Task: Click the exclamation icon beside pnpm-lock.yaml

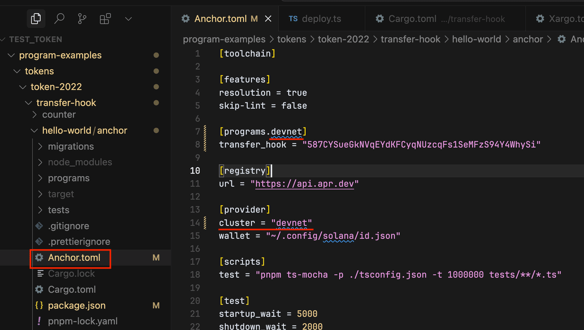Action: click(39, 321)
